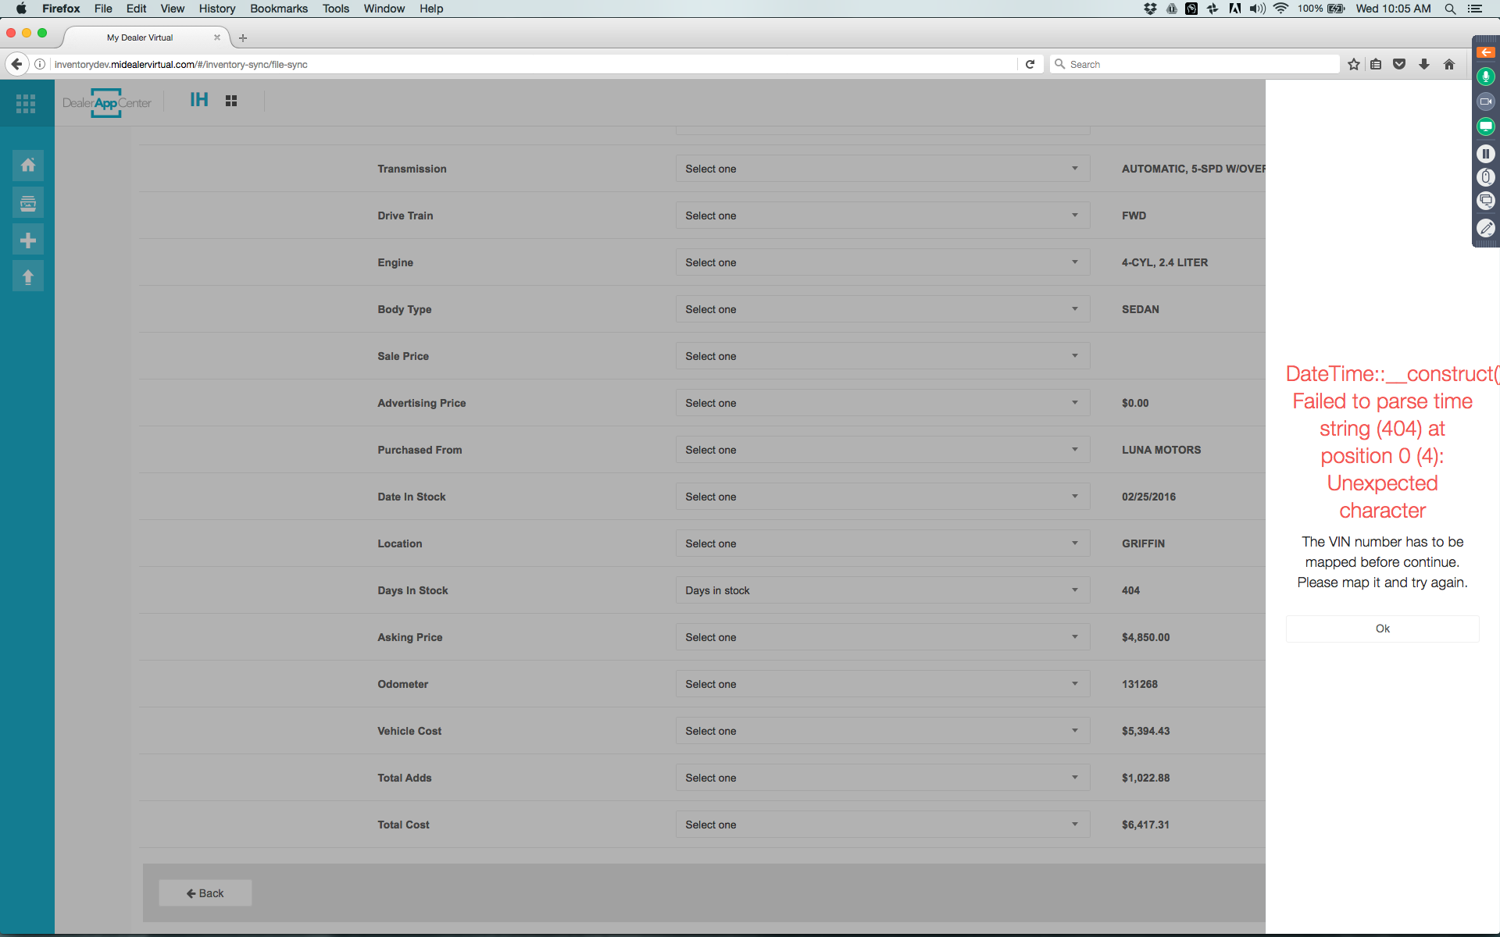1500x937 pixels.
Task: Click the Back button
Action: (x=205, y=893)
